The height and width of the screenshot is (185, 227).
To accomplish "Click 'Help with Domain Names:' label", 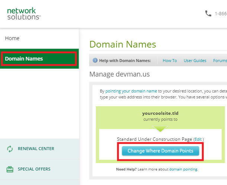I will (125, 61).
